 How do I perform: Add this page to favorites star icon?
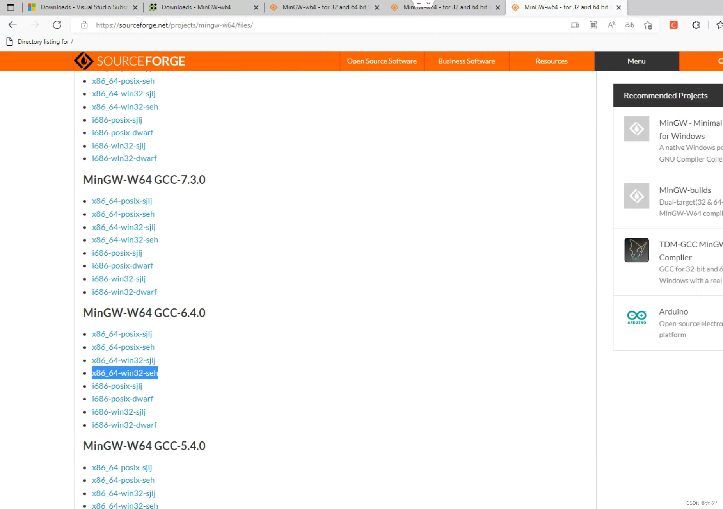(648, 25)
